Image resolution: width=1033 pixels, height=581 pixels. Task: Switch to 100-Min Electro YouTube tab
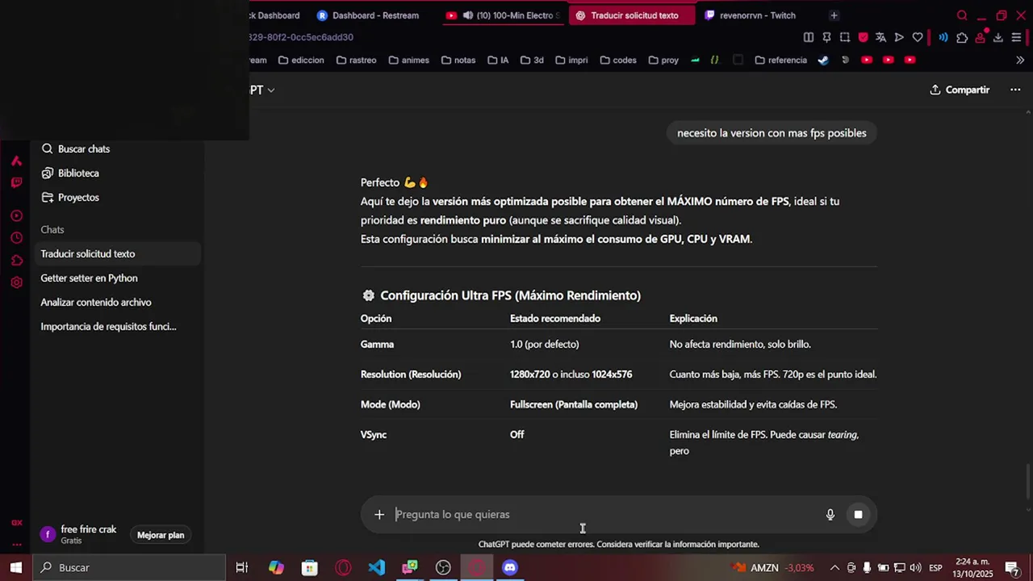click(504, 15)
